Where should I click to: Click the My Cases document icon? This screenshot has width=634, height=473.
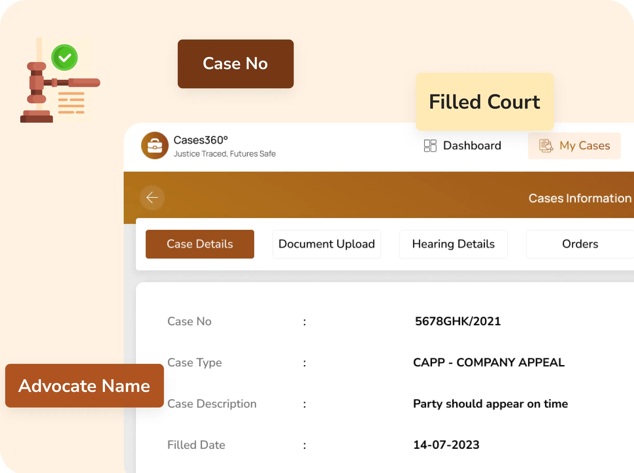click(546, 146)
